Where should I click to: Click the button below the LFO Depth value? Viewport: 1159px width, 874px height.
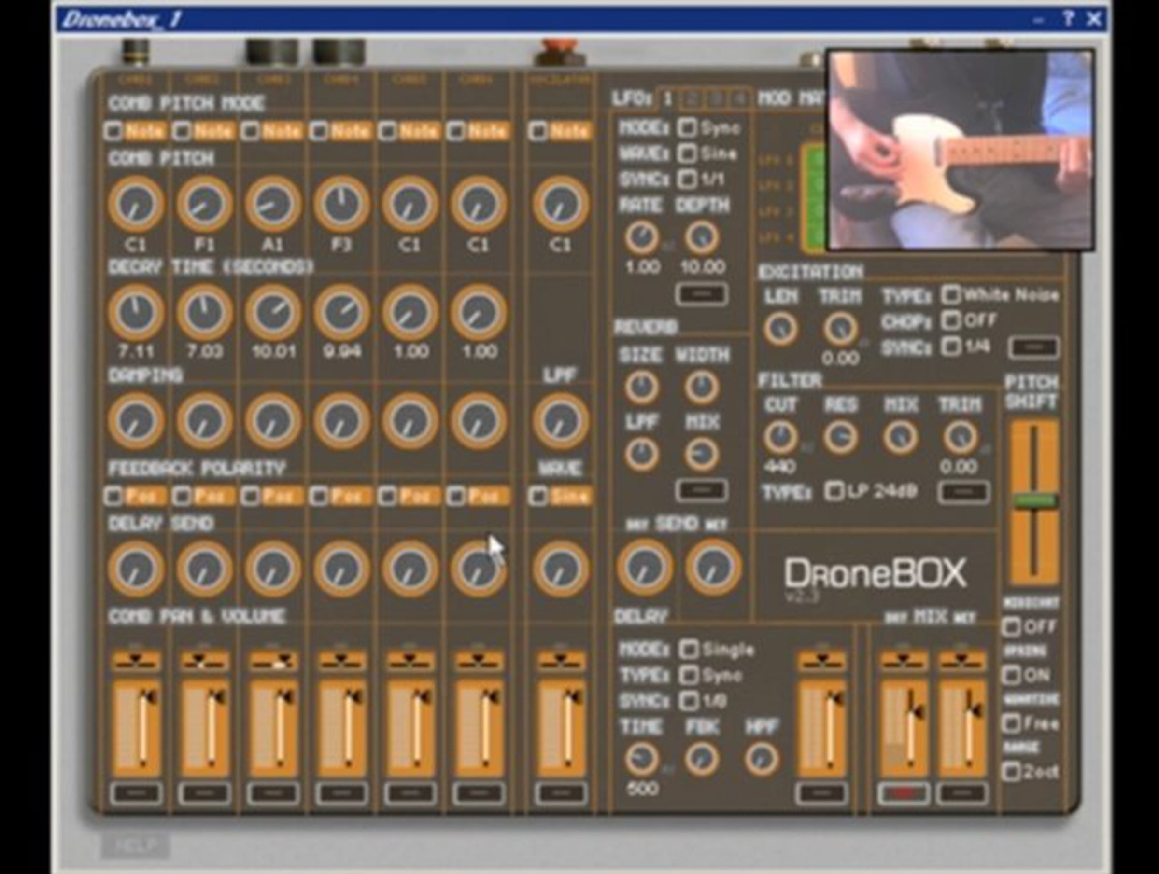click(702, 294)
